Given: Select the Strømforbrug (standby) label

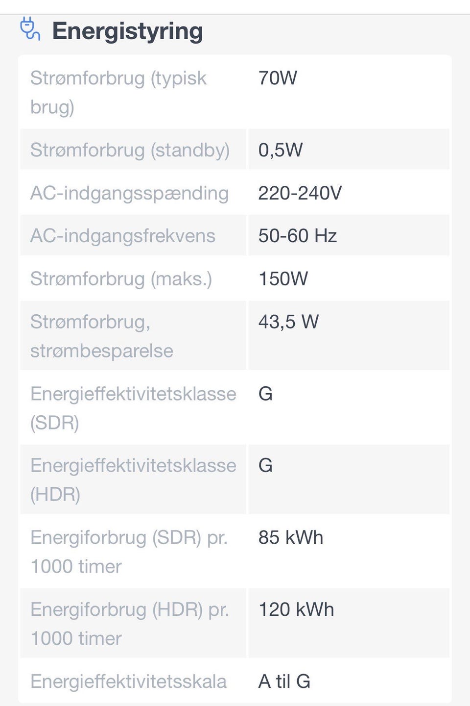Looking at the screenshot, I should (130, 150).
